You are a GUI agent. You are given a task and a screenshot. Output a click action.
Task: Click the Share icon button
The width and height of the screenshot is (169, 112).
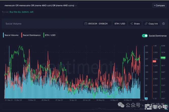[x=132, y=24]
